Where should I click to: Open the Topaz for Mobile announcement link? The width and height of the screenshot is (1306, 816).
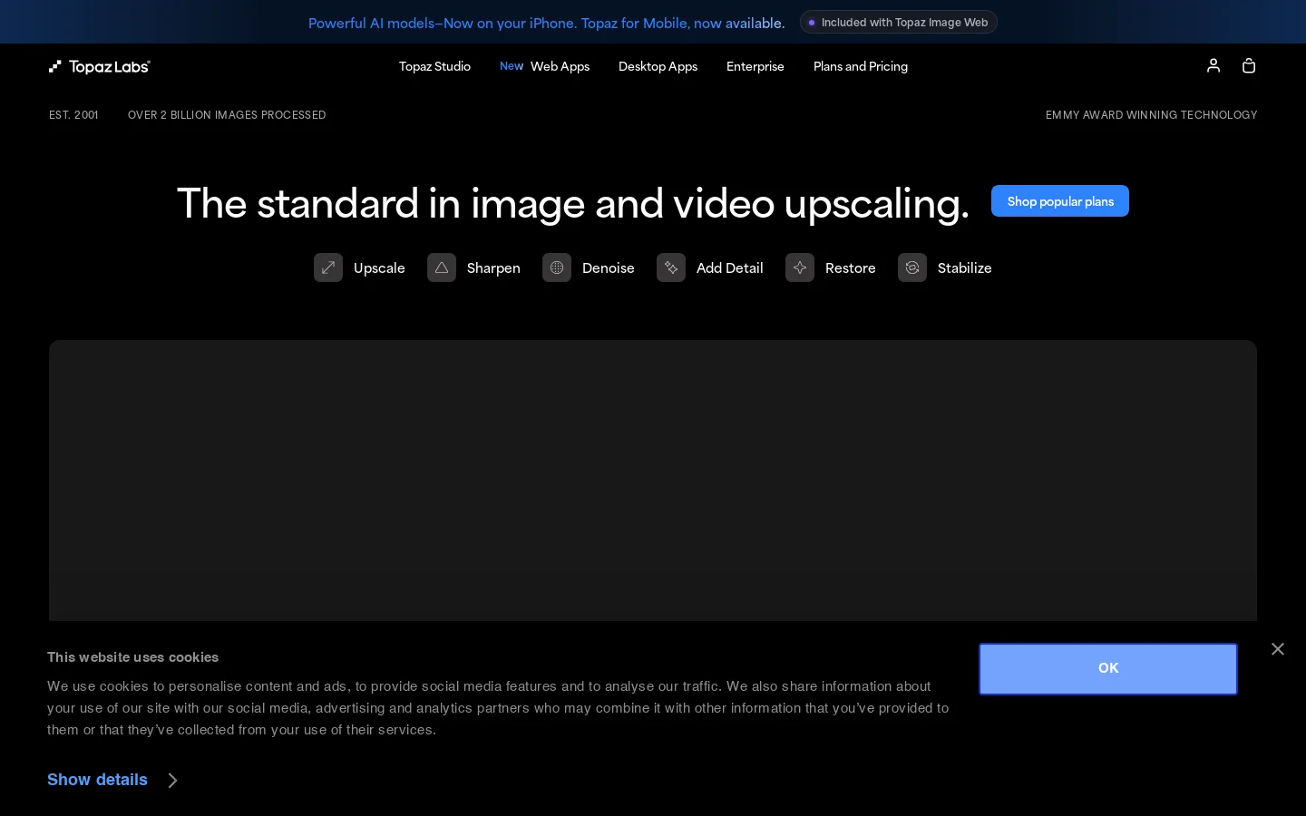(547, 23)
